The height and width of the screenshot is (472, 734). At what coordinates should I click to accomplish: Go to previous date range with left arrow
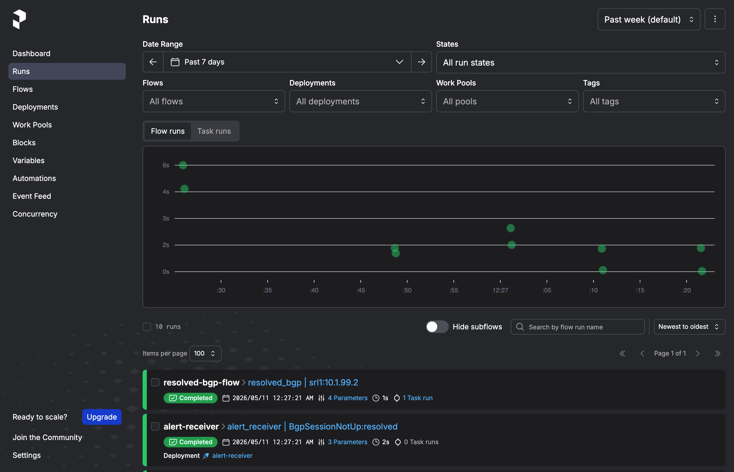(x=153, y=62)
